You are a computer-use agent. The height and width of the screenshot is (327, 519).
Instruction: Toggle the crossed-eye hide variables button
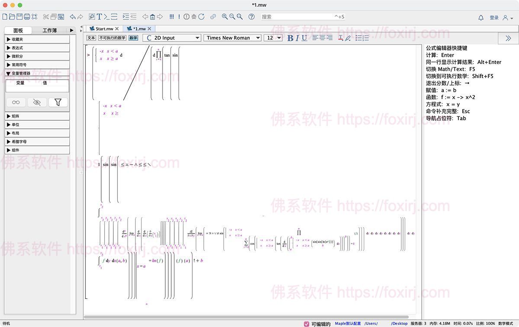(x=37, y=102)
